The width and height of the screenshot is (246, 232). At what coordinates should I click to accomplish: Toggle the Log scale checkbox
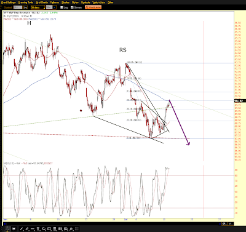61,7
